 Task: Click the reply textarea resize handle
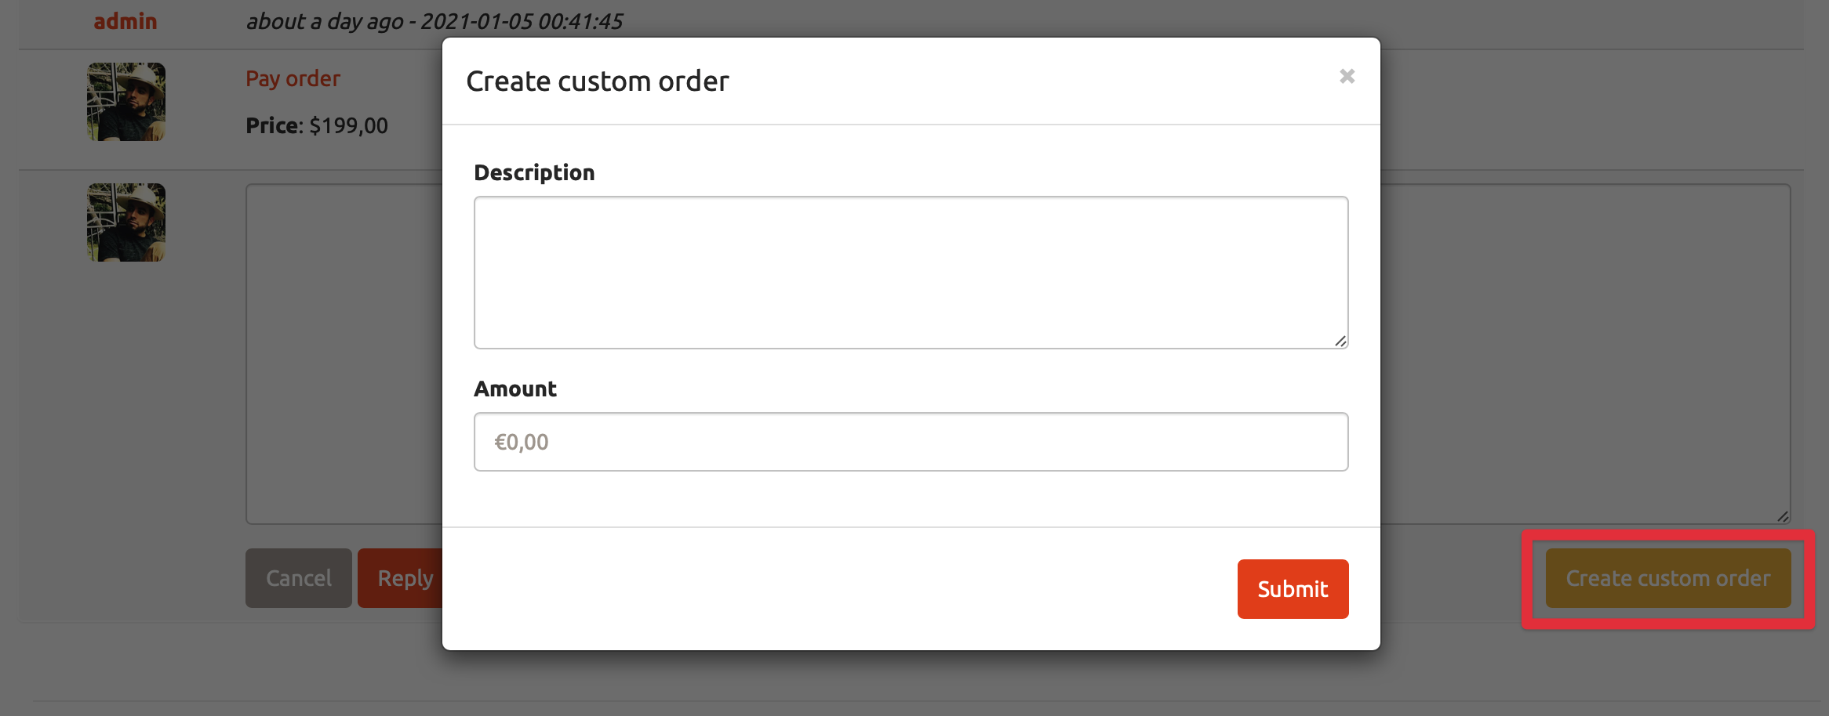tap(1783, 516)
